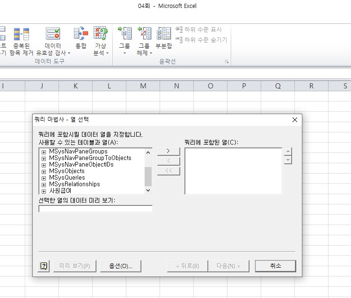Click the Consolidate (통합) icon
This screenshot has height=298, width=351.
[x=81, y=34]
